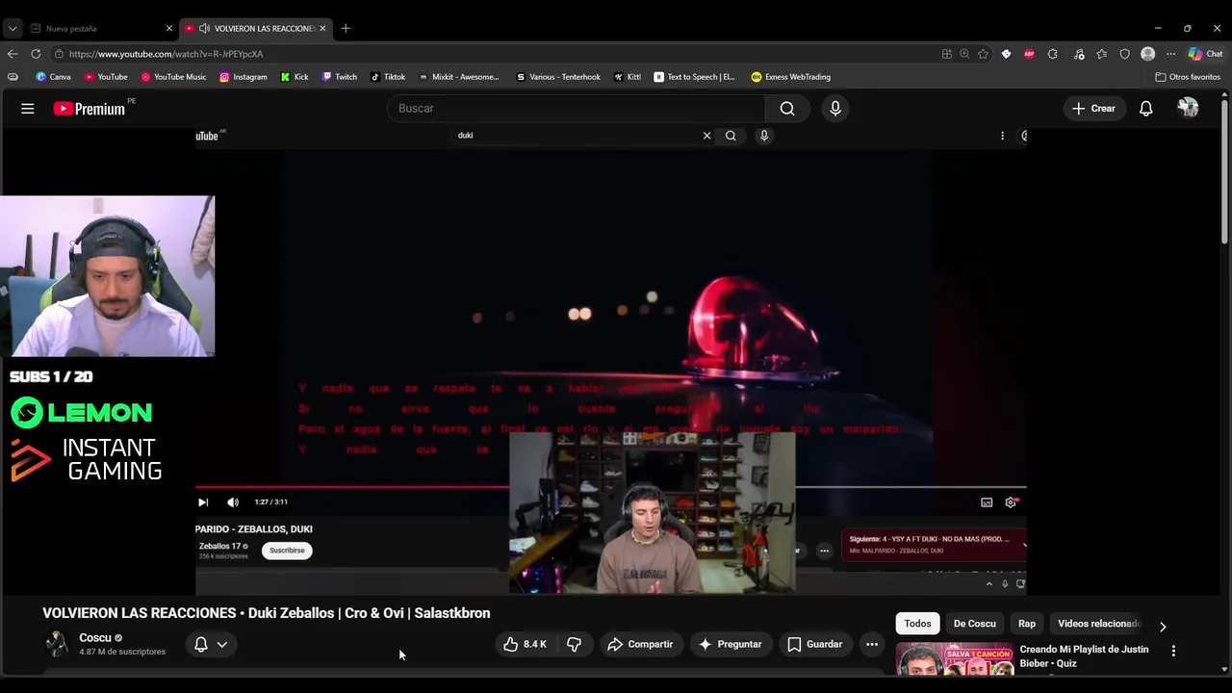Click the price tag extension icon
Image resolution: width=1232 pixels, height=693 pixels.
(x=1006, y=54)
